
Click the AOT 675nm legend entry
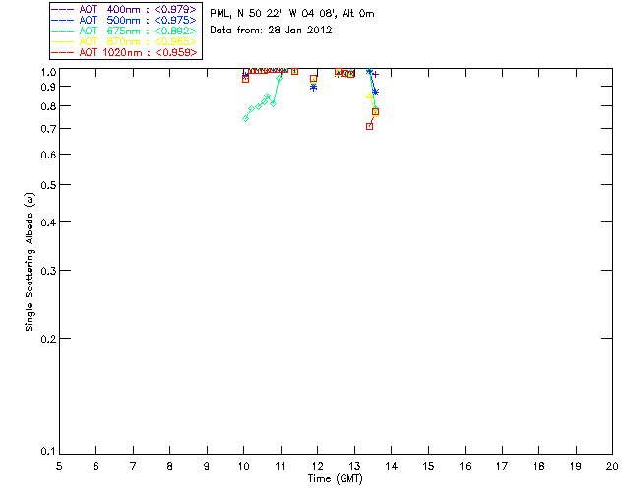click(125, 31)
